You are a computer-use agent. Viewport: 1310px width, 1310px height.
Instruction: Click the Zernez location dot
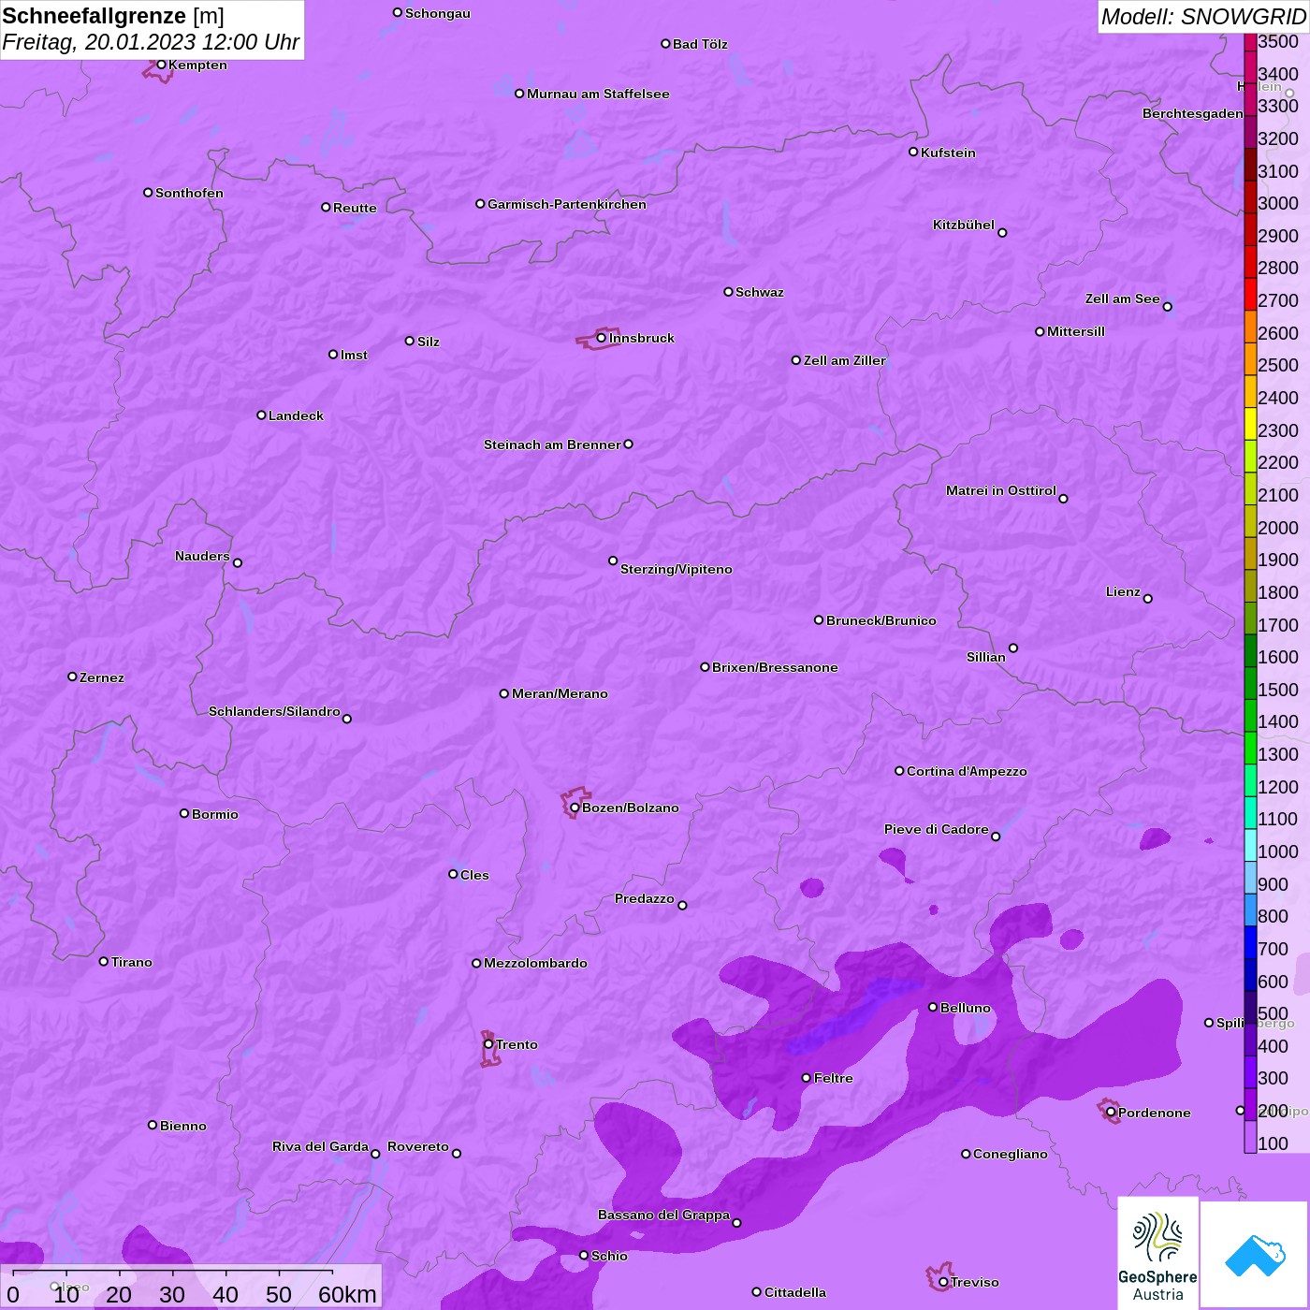pyautogui.click(x=72, y=677)
